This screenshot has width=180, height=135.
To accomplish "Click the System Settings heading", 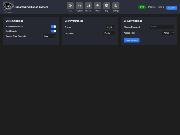I will click(14, 21).
